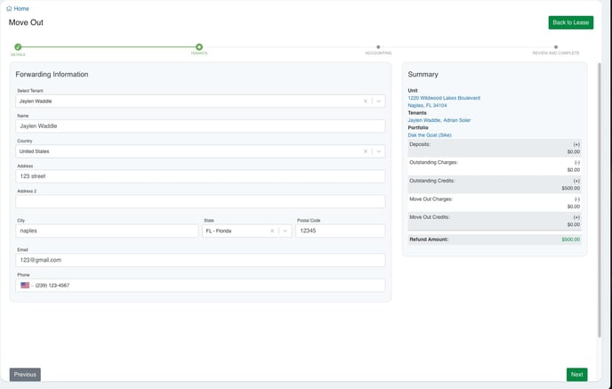Click the Email input field
Screen dimensions: 612x389
[200, 260]
